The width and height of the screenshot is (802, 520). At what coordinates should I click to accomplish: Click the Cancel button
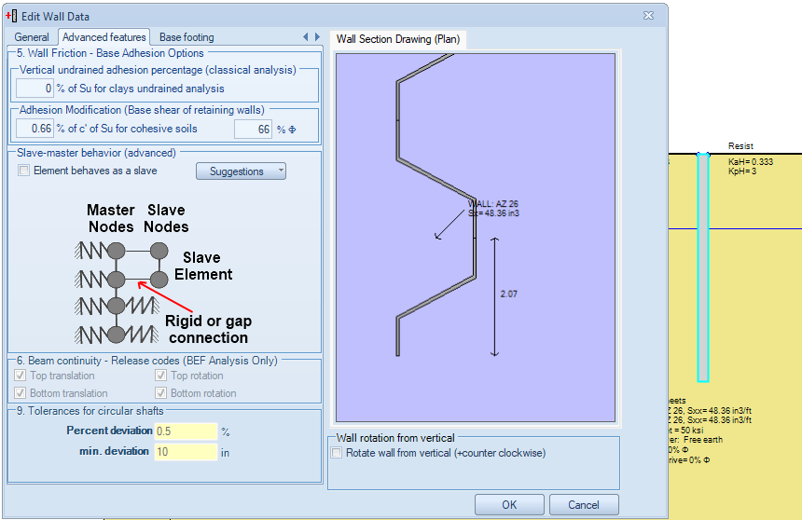click(x=584, y=505)
